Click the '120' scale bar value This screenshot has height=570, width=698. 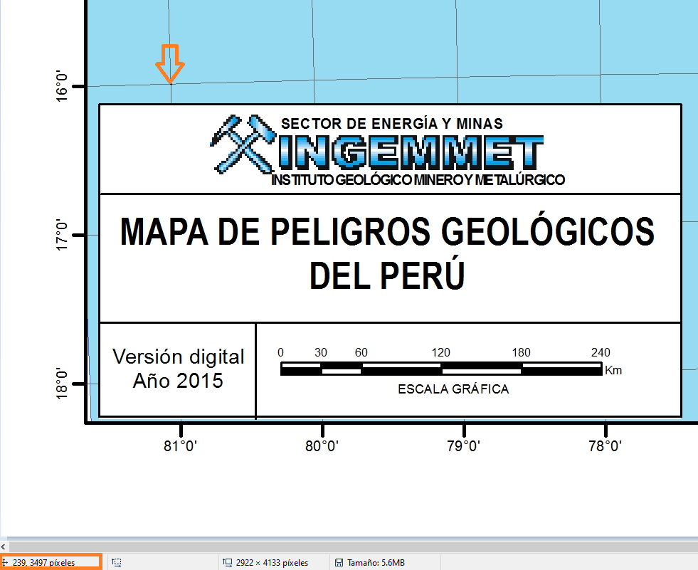440,353
